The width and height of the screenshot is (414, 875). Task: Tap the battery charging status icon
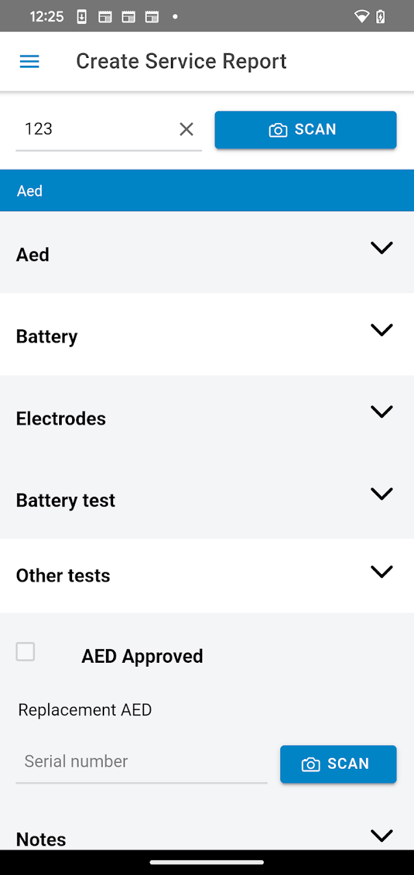point(381,17)
